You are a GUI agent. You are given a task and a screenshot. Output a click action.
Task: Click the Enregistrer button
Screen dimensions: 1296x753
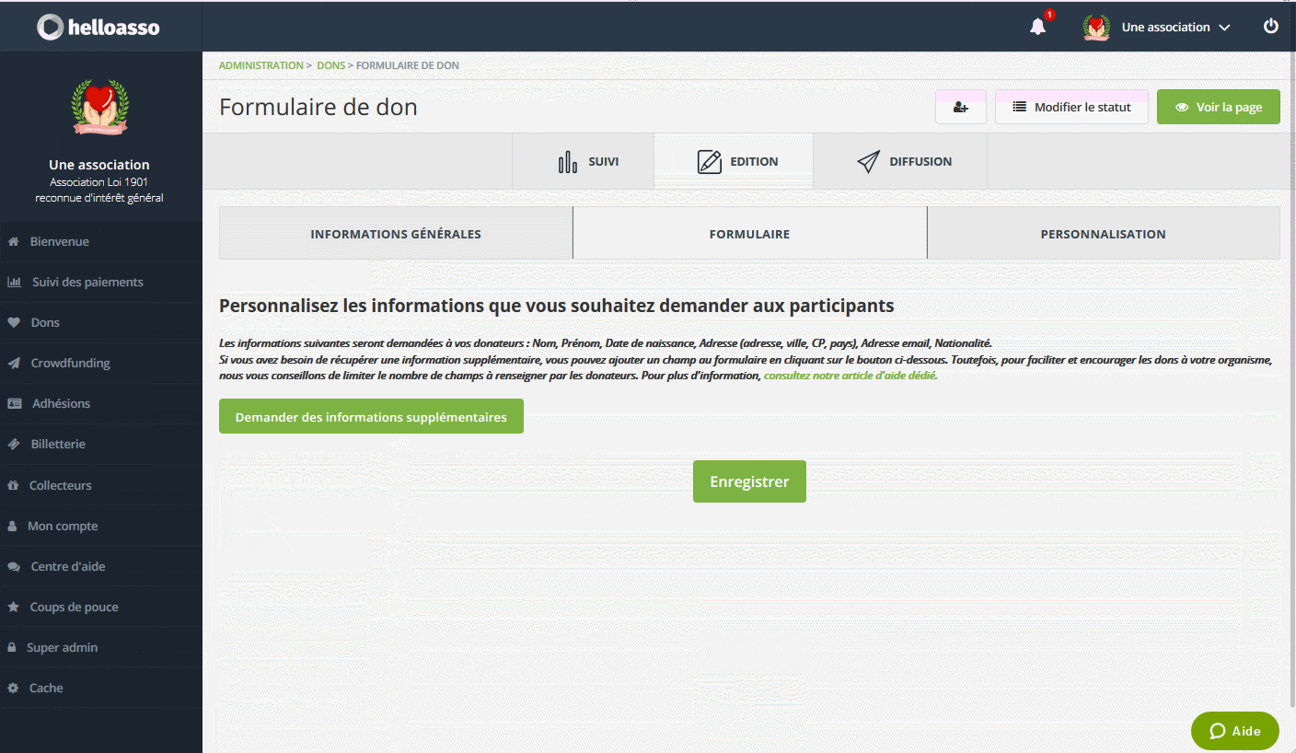point(749,481)
